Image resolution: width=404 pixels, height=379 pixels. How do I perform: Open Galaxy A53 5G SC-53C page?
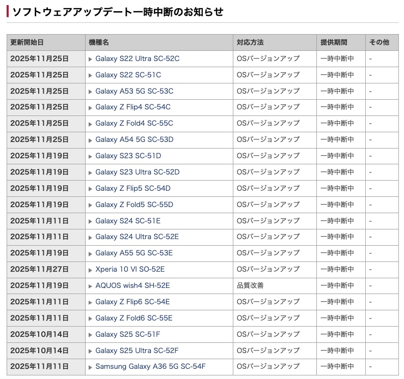[x=134, y=91]
